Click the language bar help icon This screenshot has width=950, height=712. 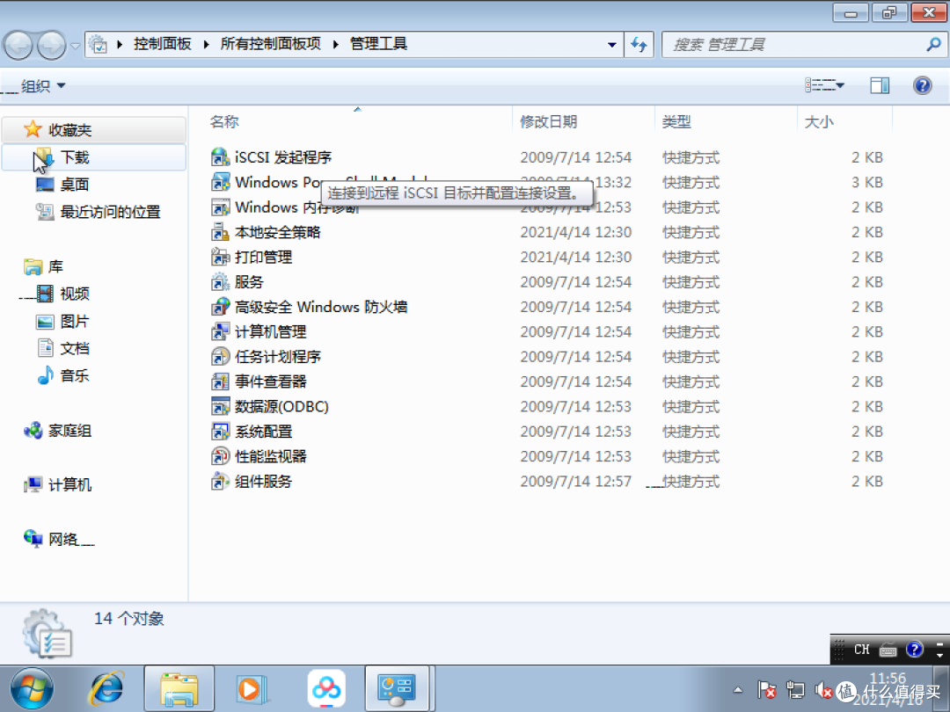[914, 650]
